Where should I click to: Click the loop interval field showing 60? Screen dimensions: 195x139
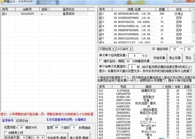click(128, 61)
